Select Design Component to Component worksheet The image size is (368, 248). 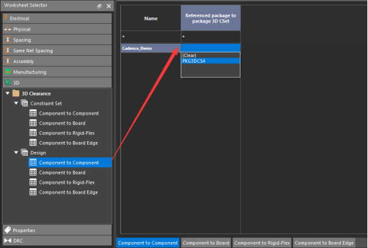[70, 162]
